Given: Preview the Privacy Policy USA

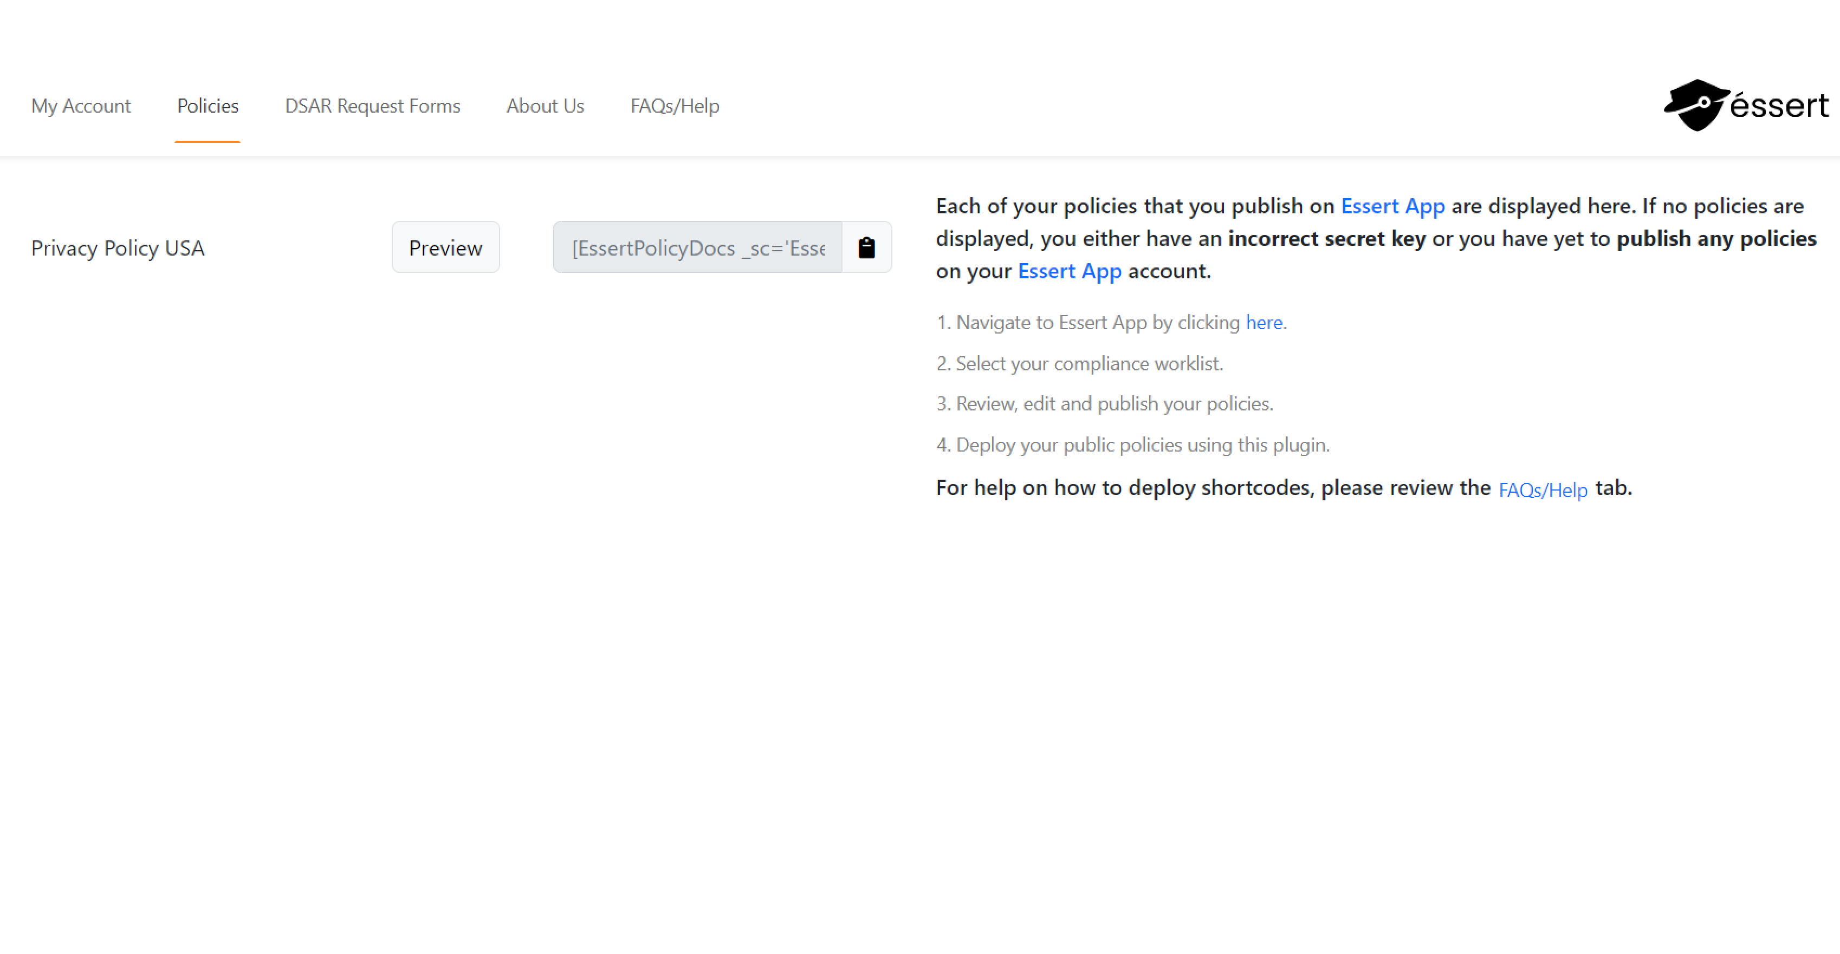Looking at the screenshot, I should click(x=446, y=247).
